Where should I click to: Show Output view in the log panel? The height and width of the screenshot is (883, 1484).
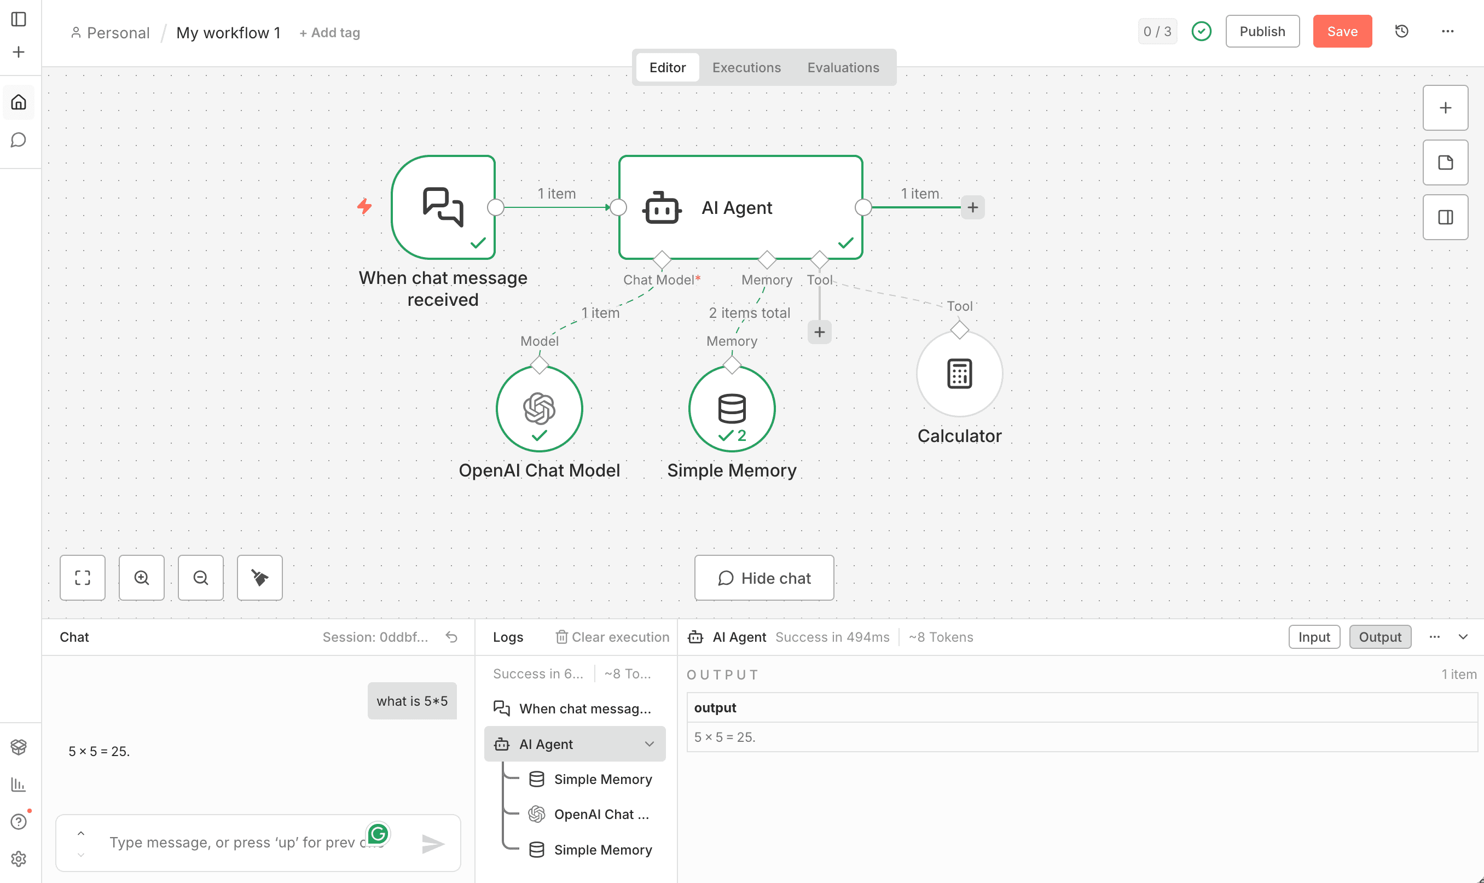pyautogui.click(x=1380, y=637)
